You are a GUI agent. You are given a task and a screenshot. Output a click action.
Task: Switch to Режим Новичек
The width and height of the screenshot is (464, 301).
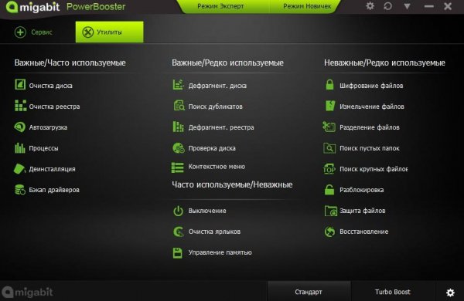pyautogui.click(x=307, y=6)
